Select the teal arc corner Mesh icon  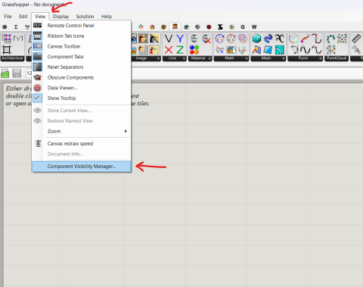pos(280,50)
